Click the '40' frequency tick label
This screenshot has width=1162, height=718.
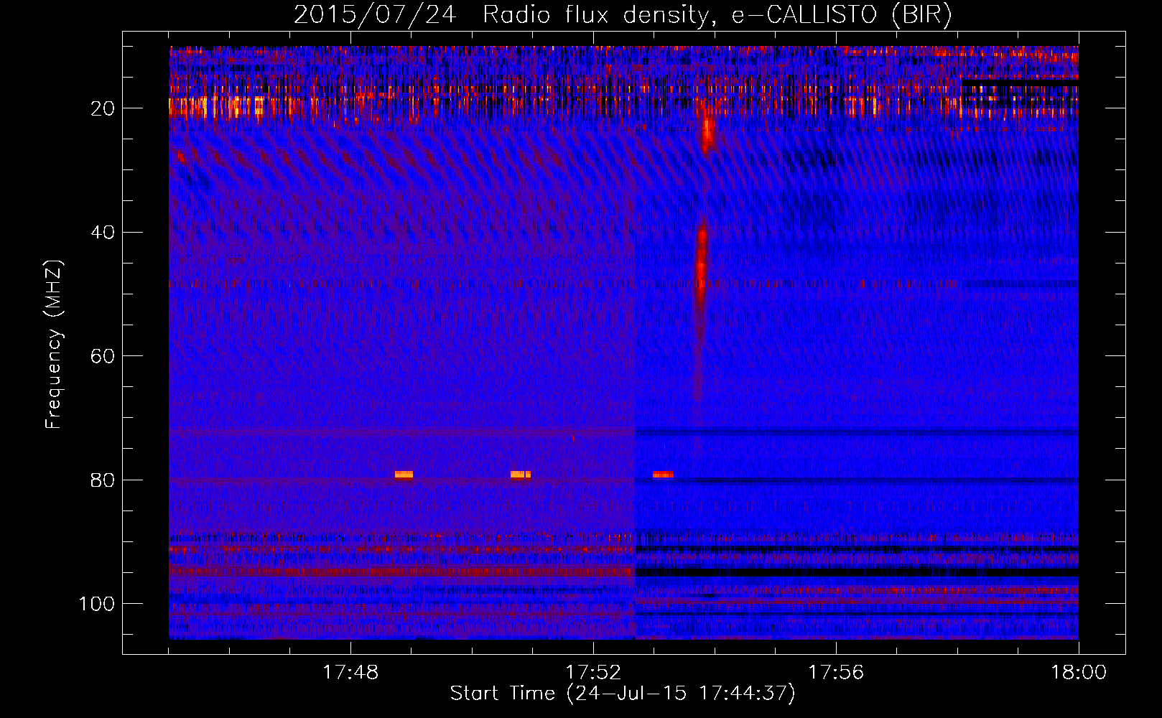103,232
